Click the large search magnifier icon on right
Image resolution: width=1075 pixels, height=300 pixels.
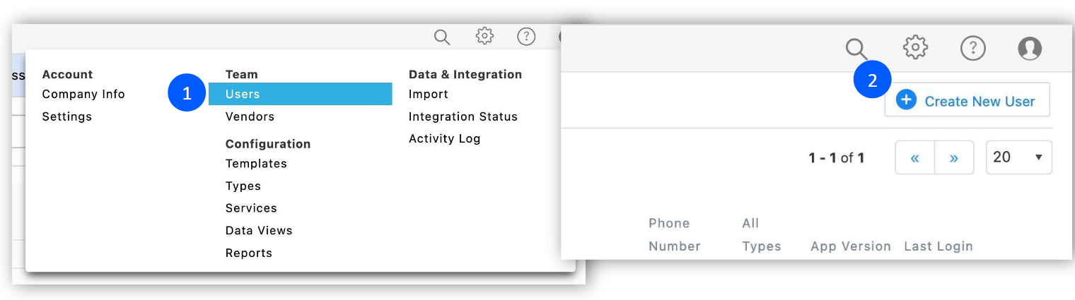tap(856, 49)
